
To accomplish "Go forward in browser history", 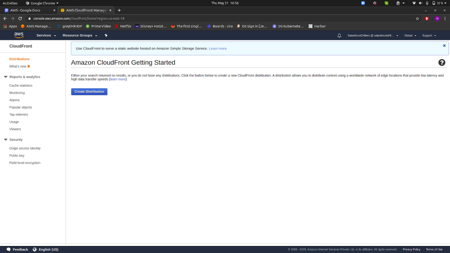I will pos(13,18).
